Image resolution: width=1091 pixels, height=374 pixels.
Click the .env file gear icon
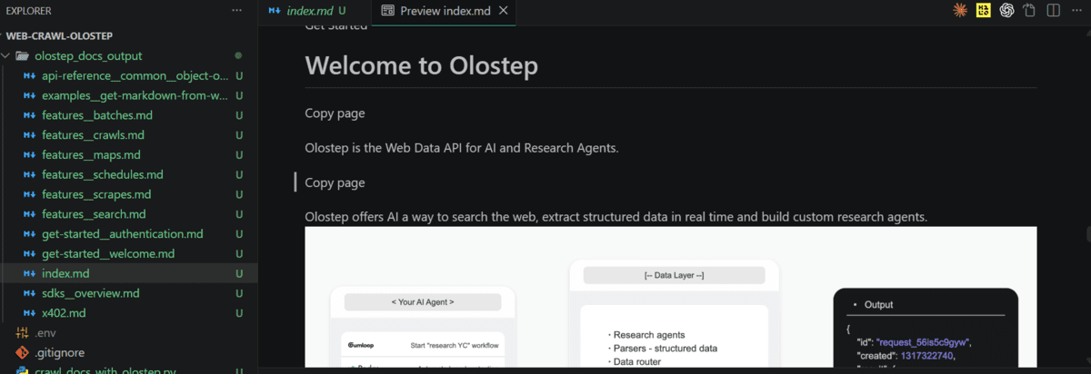point(23,333)
